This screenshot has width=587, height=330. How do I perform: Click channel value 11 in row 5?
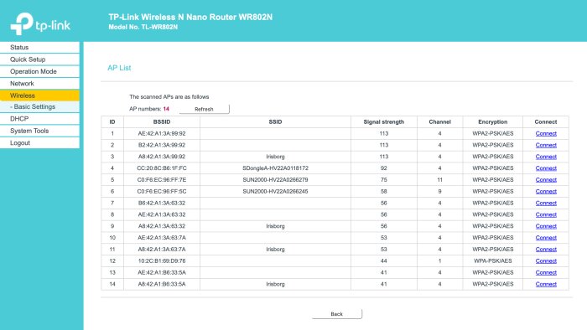(x=440, y=180)
